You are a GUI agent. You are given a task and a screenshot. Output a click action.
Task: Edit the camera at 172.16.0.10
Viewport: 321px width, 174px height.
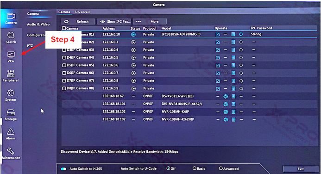coord(218,34)
